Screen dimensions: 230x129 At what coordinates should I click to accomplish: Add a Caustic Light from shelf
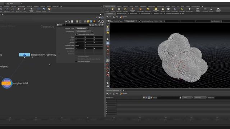(175, 10)
